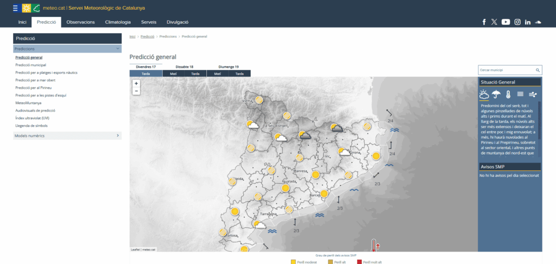Click the sun icon near Igualada
Image resolution: width=556 pixels, height=264 pixels.
pos(285,188)
